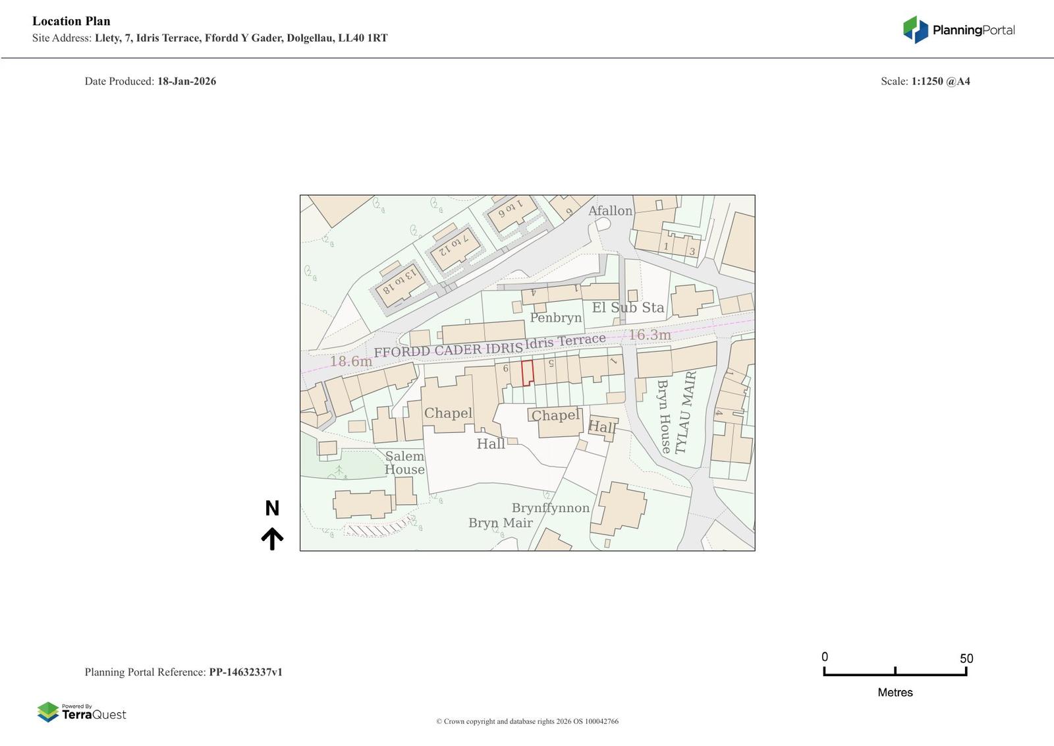Select the red site boundary outline

click(x=527, y=373)
